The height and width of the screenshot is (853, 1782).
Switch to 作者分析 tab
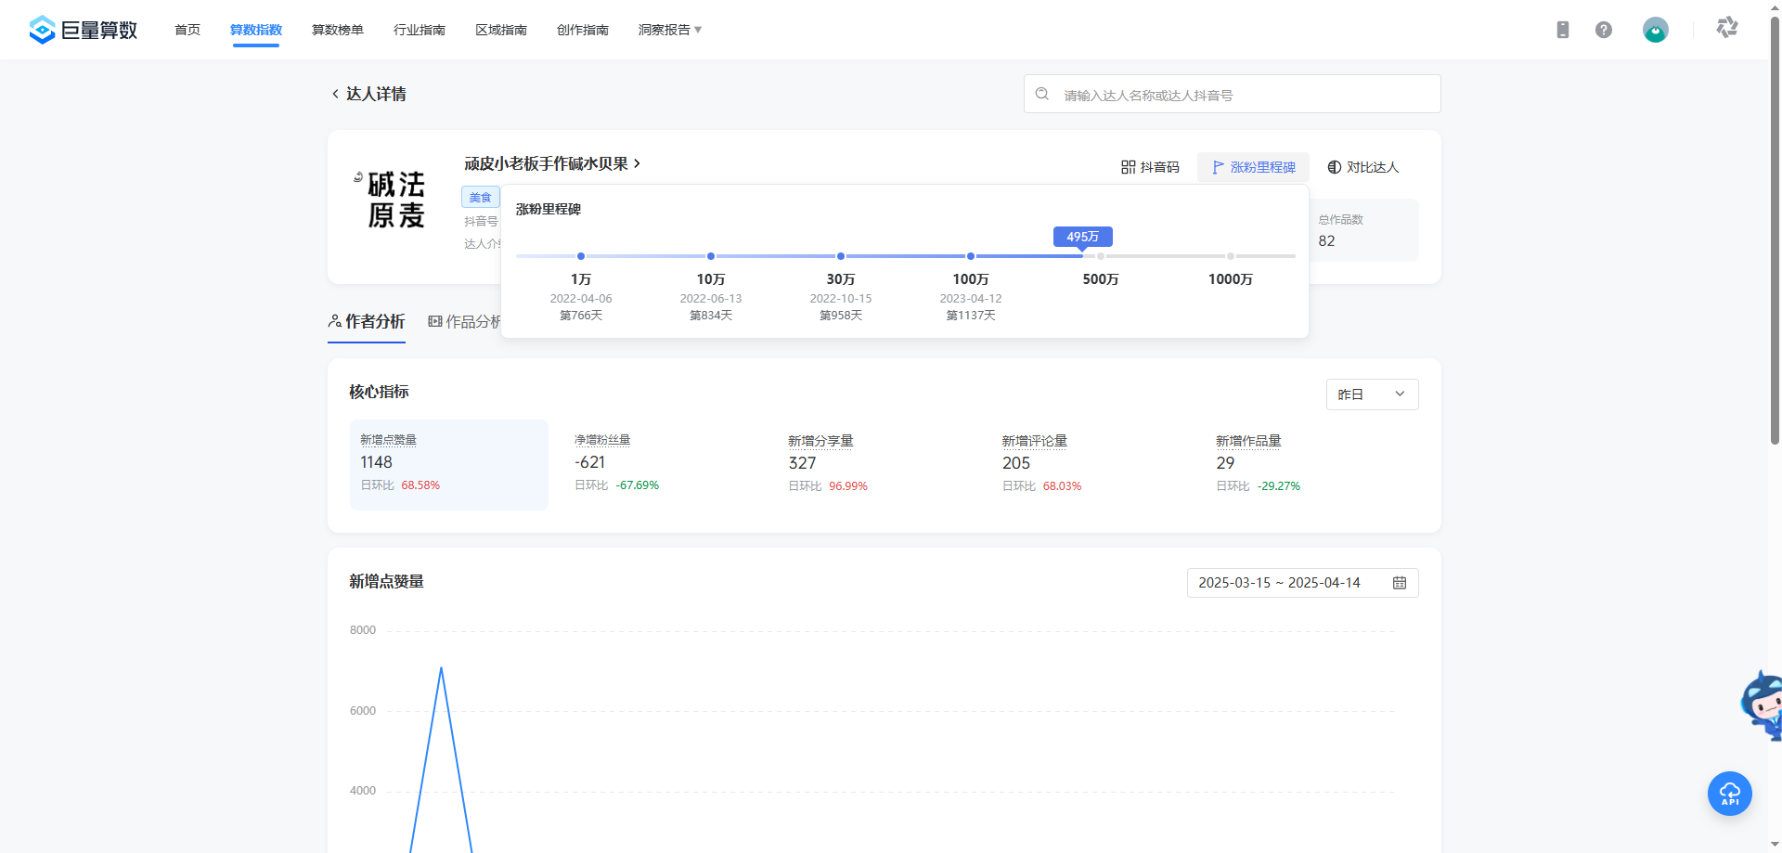(x=367, y=321)
